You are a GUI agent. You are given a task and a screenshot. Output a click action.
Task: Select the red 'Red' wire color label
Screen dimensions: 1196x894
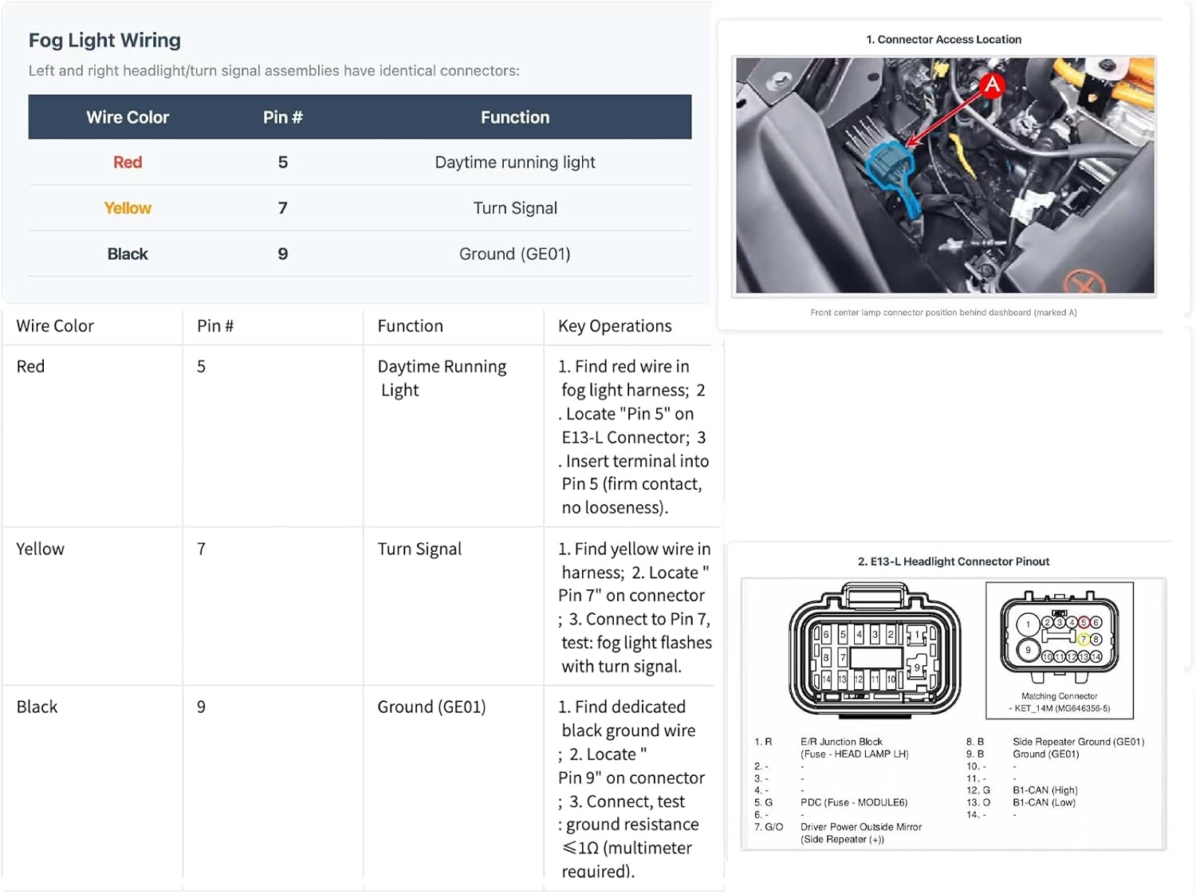(128, 163)
